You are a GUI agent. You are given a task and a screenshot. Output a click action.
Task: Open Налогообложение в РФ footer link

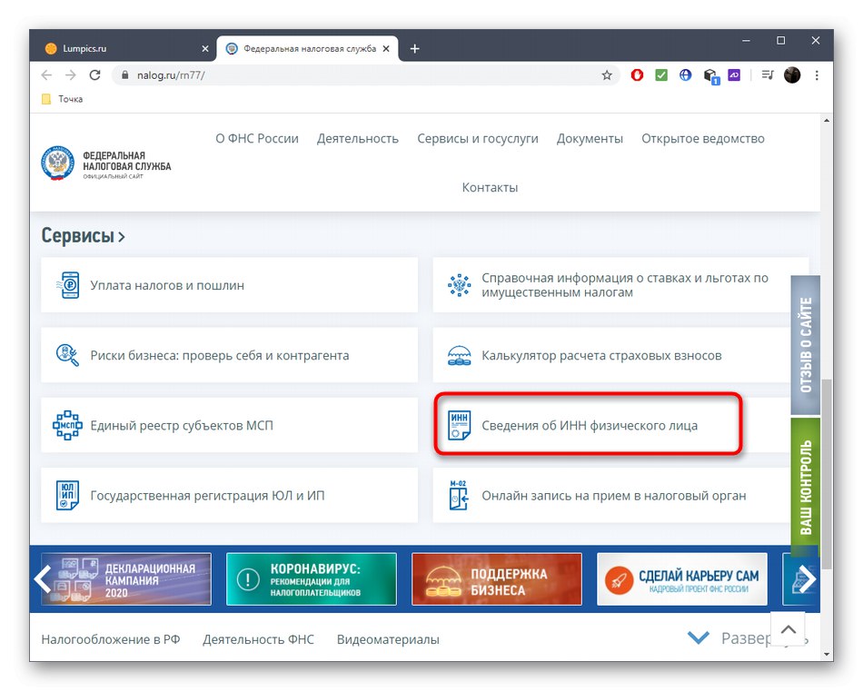point(111,639)
